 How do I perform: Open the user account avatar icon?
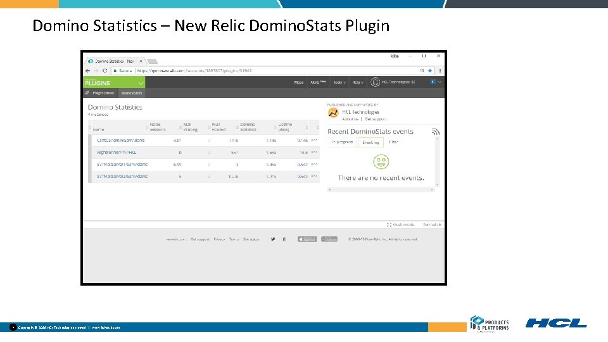(375, 82)
